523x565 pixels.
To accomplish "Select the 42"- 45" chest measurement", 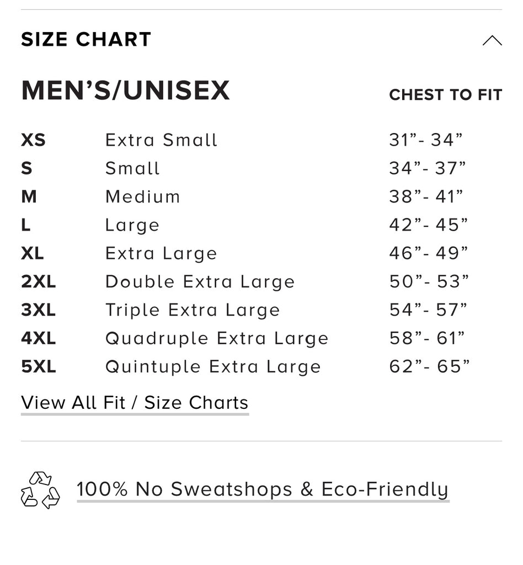I will (x=429, y=225).
